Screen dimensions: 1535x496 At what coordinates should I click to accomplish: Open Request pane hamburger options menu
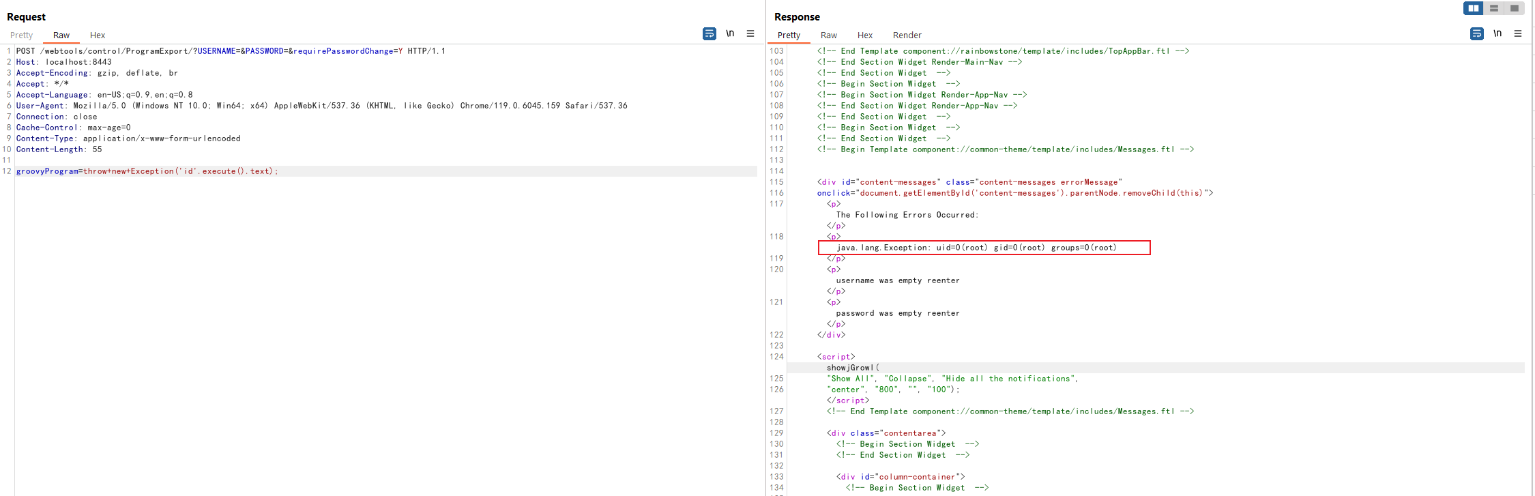[x=750, y=33]
